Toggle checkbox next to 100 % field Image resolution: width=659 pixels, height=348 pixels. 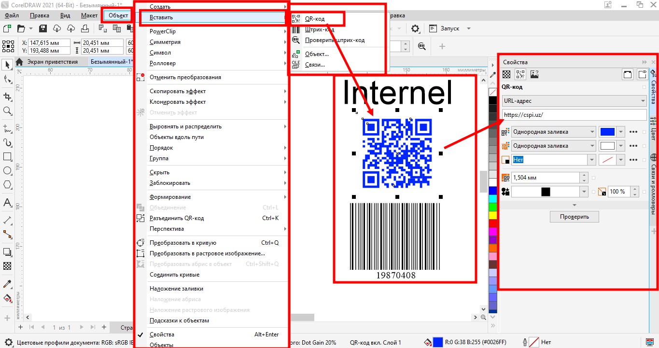644,192
